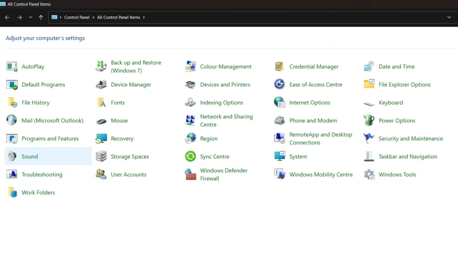Go up one level with up arrow
The width and height of the screenshot is (458, 257).
tap(41, 17)
